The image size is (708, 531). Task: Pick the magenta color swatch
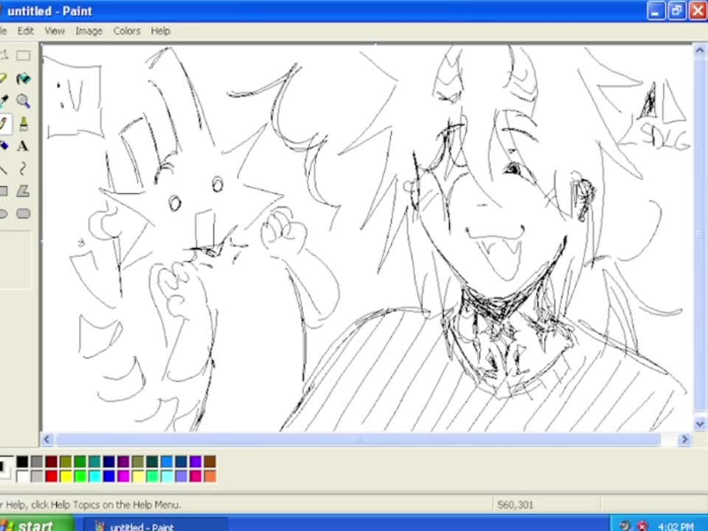click(x=123, y=476)
